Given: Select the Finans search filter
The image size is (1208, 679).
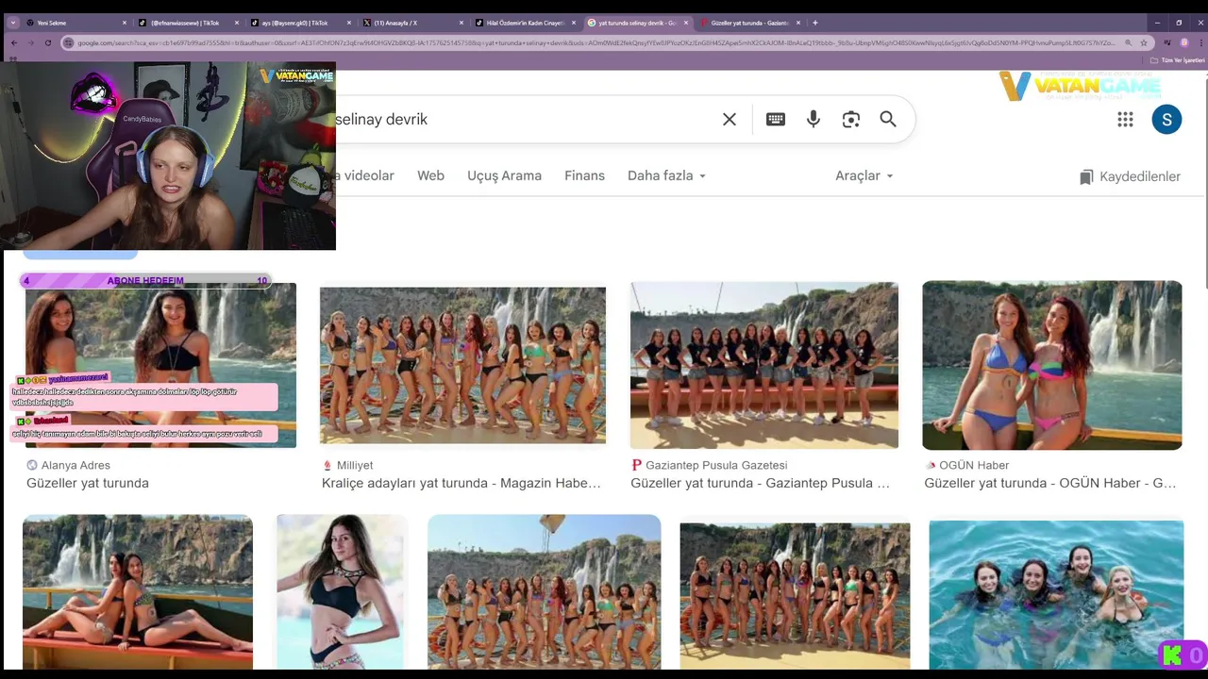Looking at the screenshot, I should point(584,175).
